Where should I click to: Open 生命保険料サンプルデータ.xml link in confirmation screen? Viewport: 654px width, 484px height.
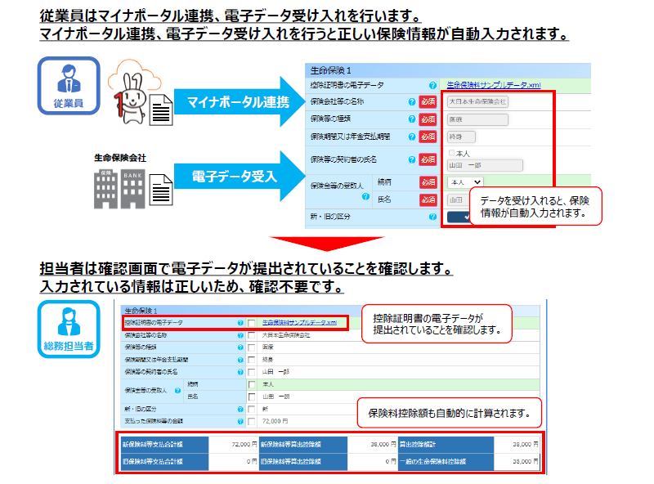pos(299,322)
